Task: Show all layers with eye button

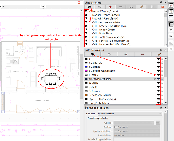Action: click(92, 54)
